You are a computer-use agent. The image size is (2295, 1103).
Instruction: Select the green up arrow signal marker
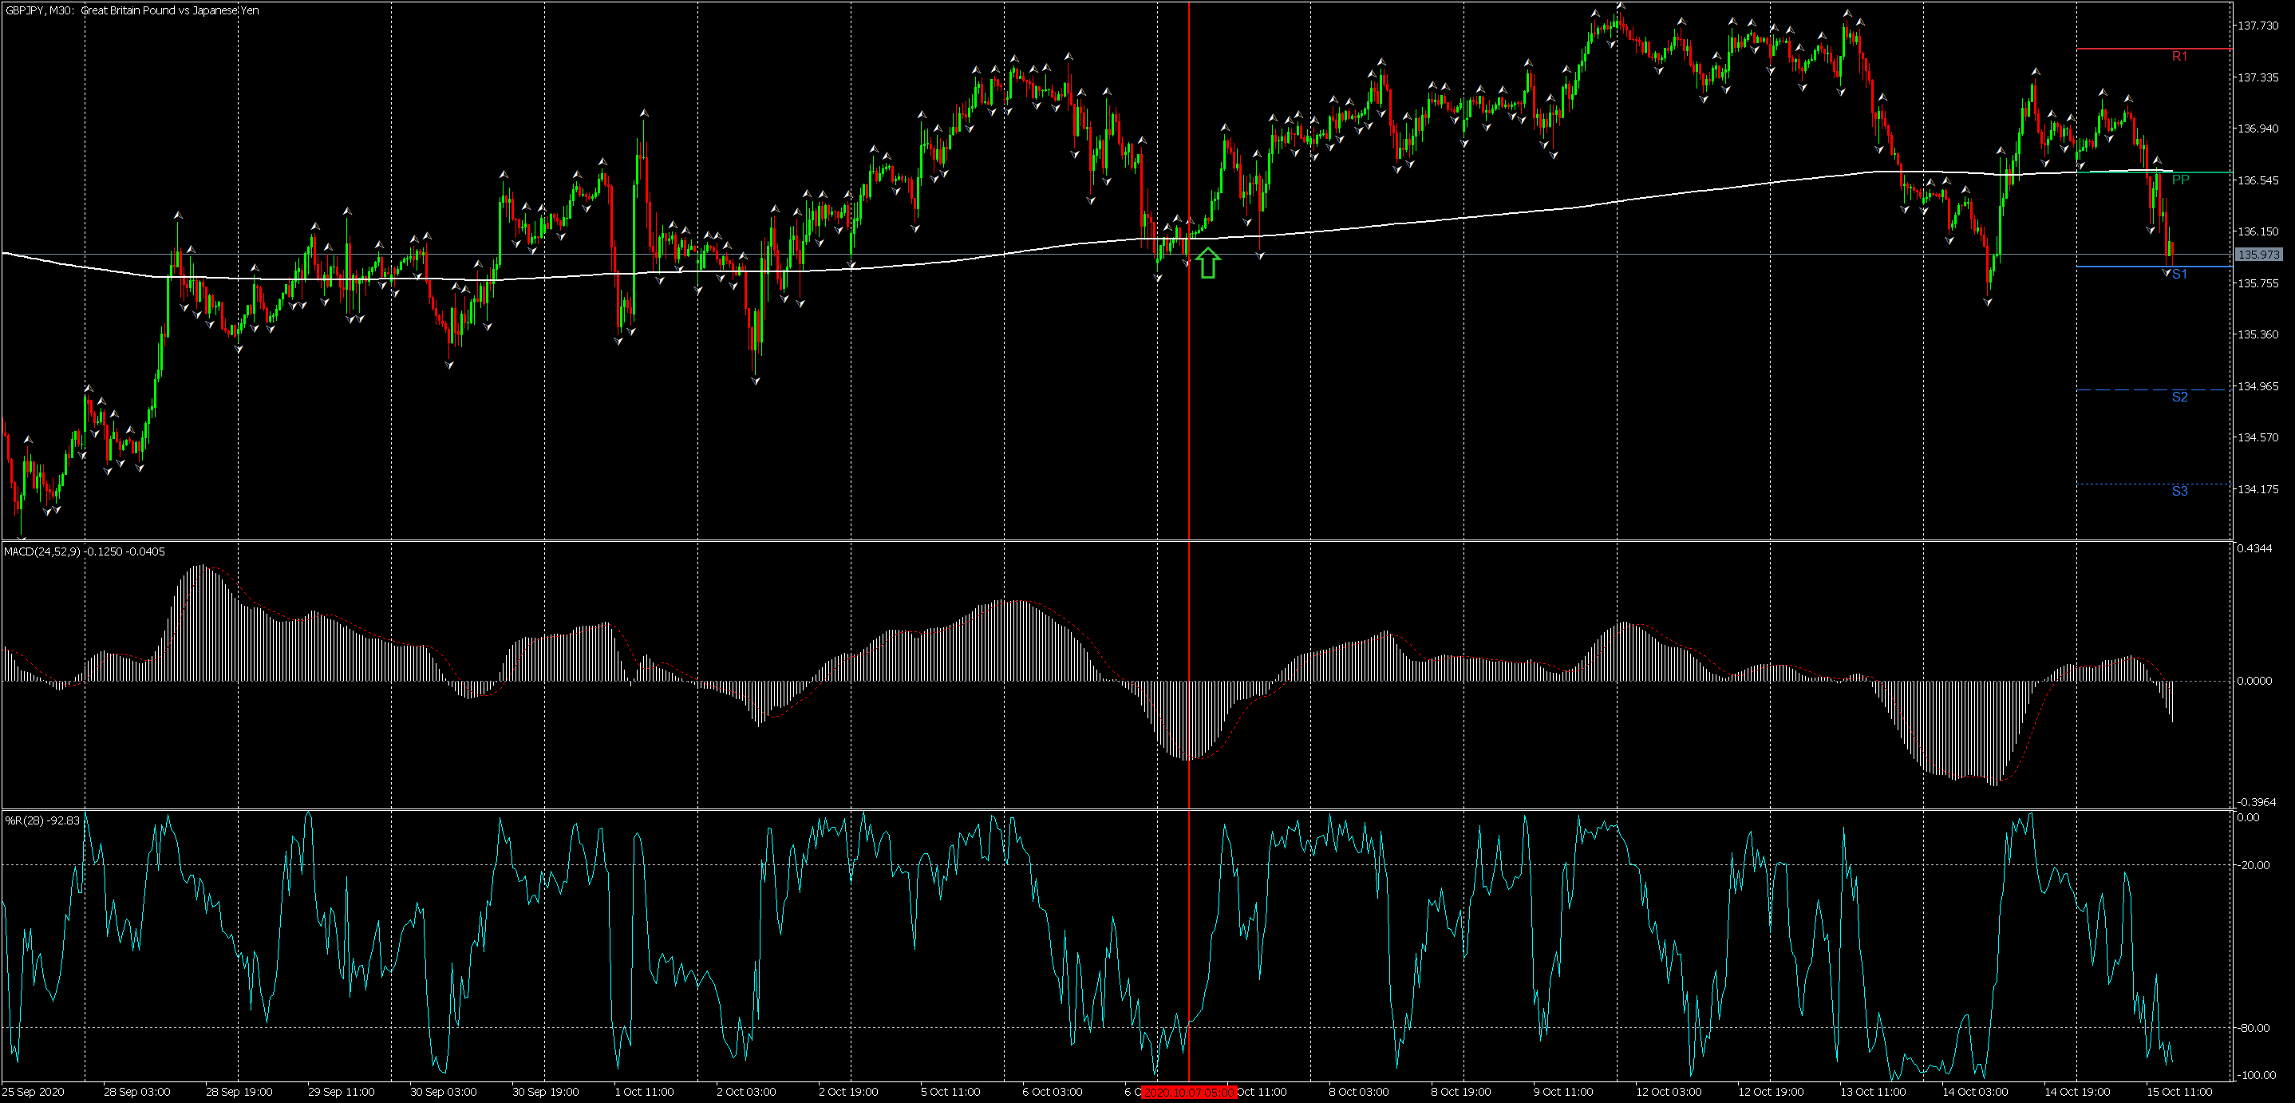pos(1207,263)
